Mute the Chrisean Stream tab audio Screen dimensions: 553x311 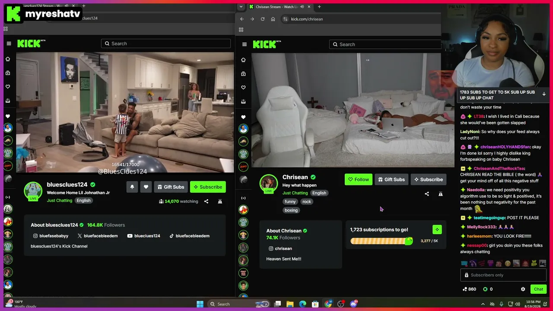click(x=302, y=7)
